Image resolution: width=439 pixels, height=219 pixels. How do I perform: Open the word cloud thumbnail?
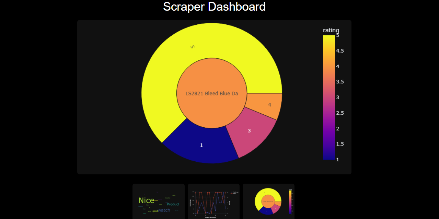click(x=158, y=201)
